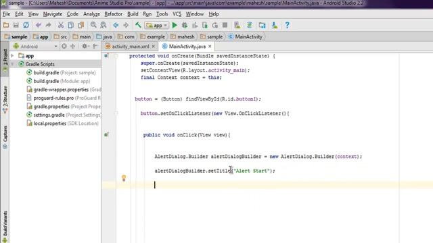This screenshot has height=243, width=433.
Task: Click the Open folder toolbar icon
Action: tap(6, 26)
